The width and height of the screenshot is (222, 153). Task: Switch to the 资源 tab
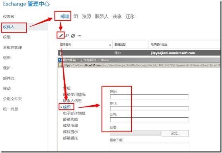(86, 16)
